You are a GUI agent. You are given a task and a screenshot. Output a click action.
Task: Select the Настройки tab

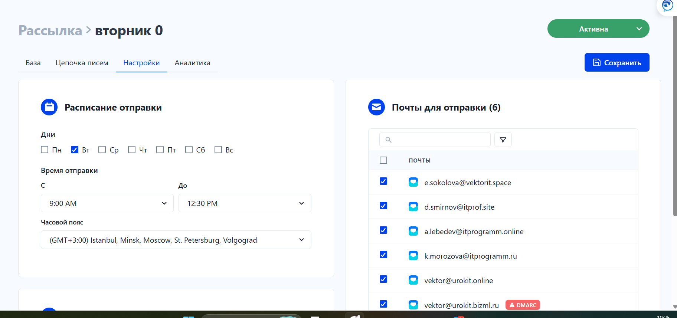click(141, 63)
